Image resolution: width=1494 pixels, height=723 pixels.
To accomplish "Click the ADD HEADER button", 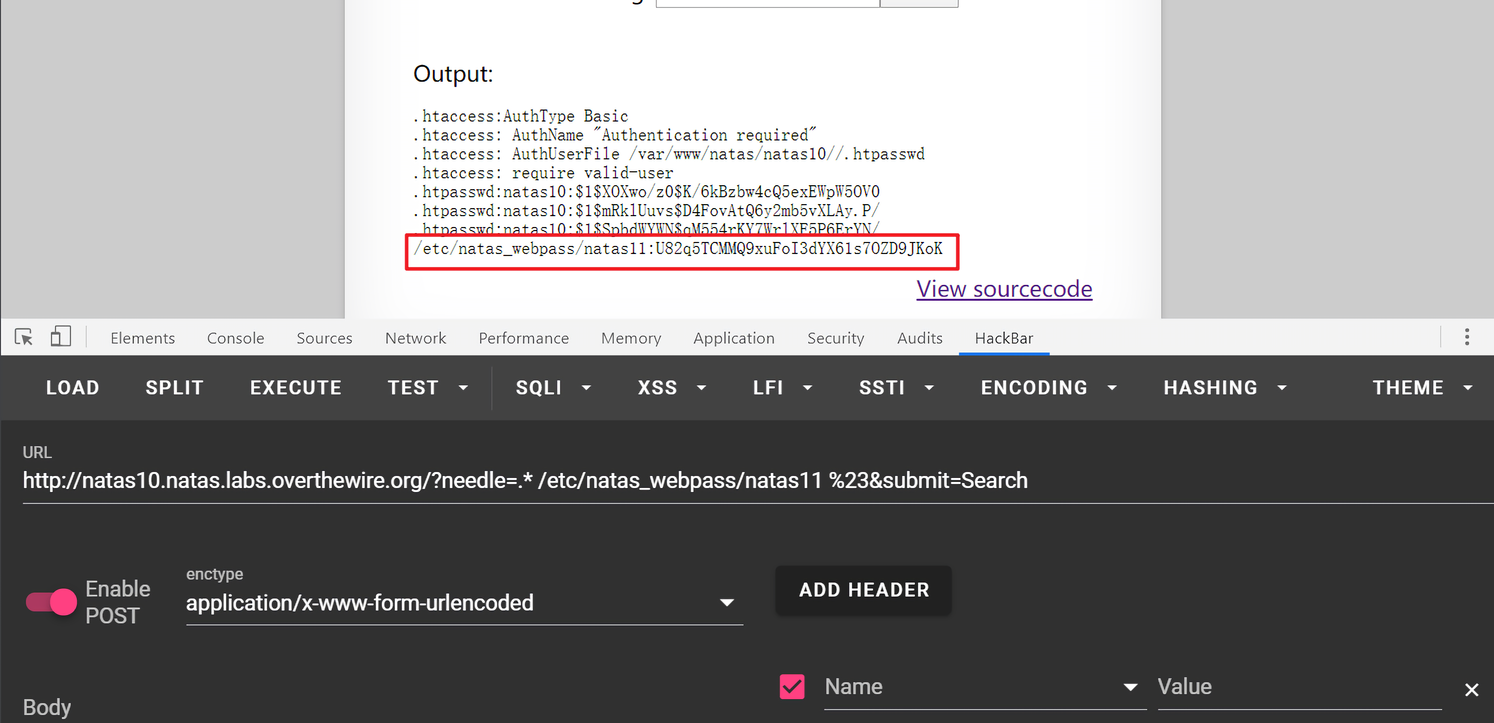I will [864, 590].
